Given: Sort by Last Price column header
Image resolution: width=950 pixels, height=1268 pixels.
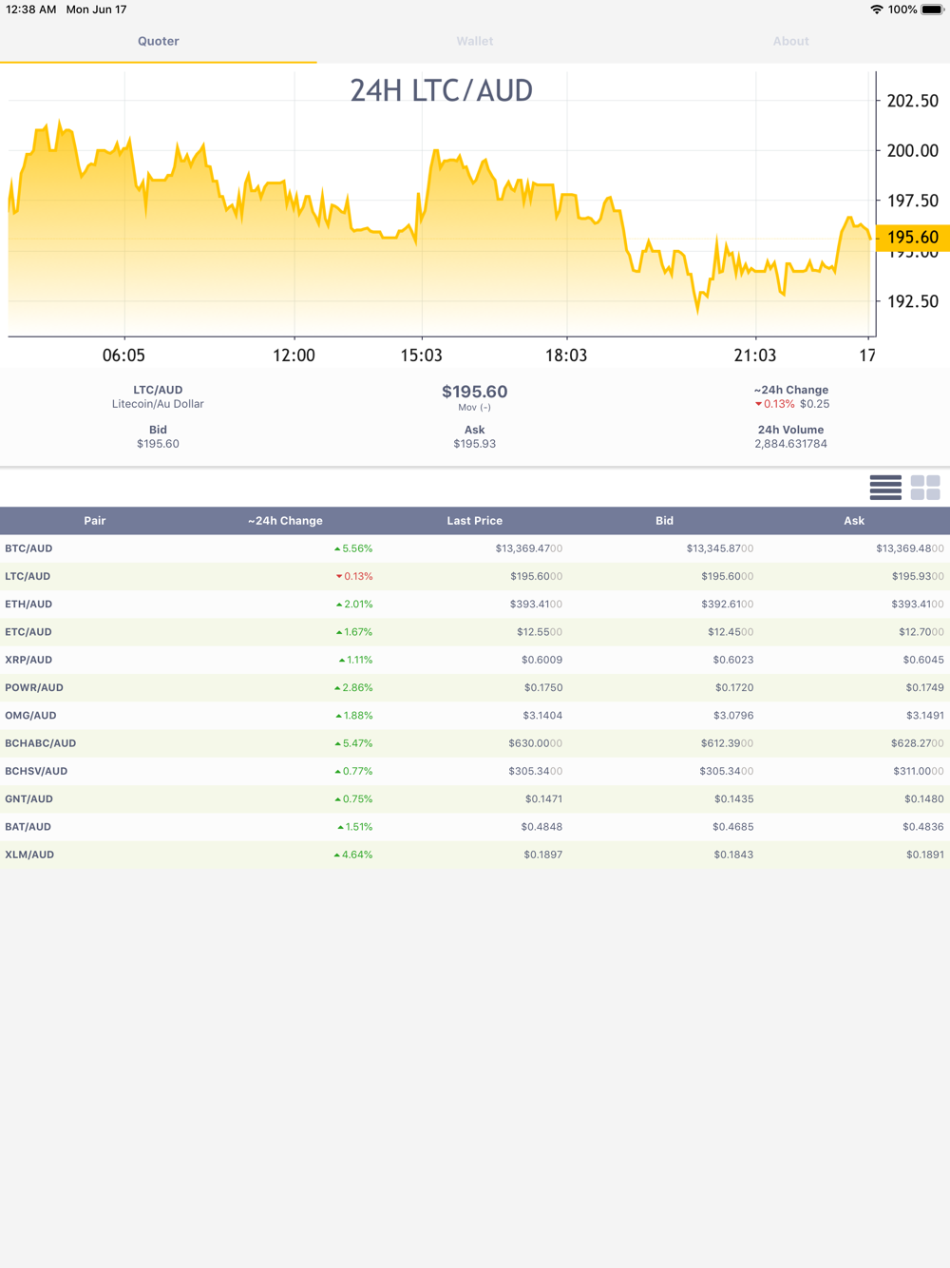Looking at the screenshot, I should (x=474, y=521).
